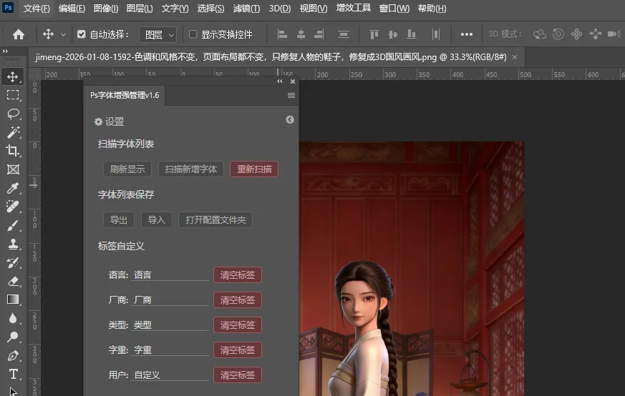Collapse the font panel with double arrows

point(280,81)
